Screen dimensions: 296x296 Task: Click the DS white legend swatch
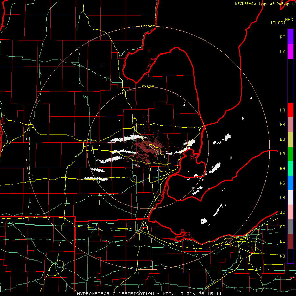point(290,197)
